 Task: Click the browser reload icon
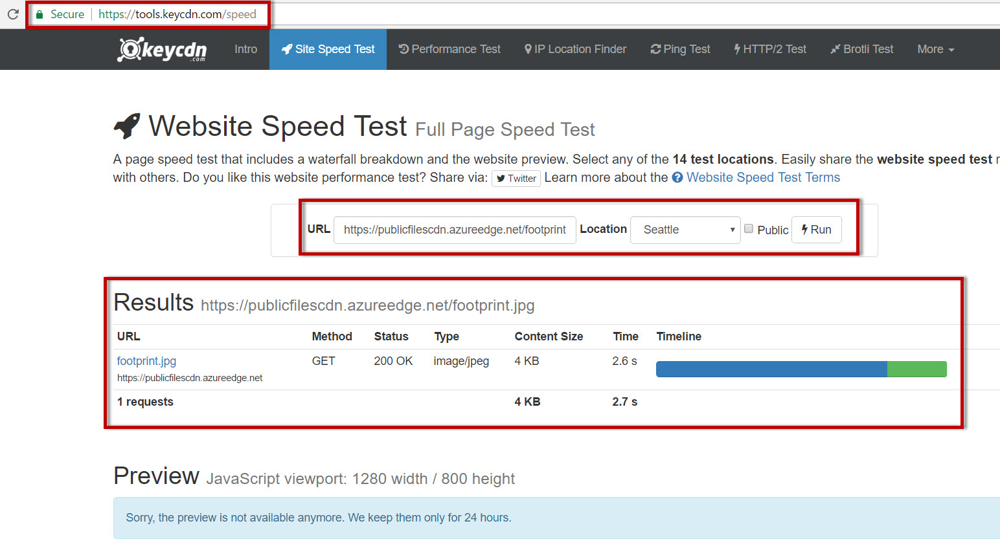pyautogui.click(x=12, y=14)
